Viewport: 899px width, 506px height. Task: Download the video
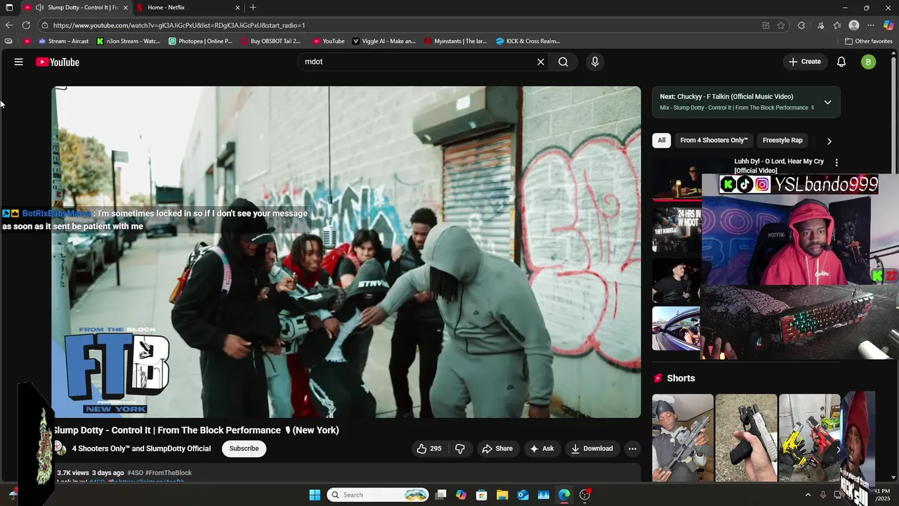[x=591, y=448]
